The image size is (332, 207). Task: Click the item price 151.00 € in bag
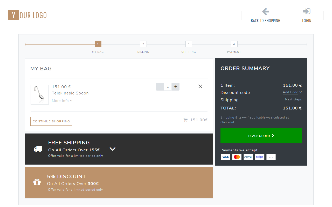click(x=61, y=87)
